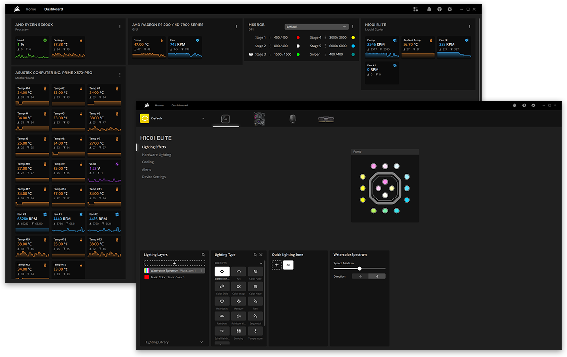Choose the Sequential lighting preset
Viewport: 567px width, 357px height.
coord(256,316)
